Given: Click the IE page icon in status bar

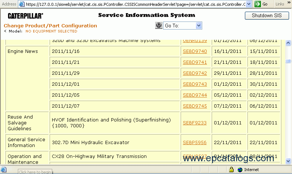Looking at the screenshot, I should click(4, 170).
